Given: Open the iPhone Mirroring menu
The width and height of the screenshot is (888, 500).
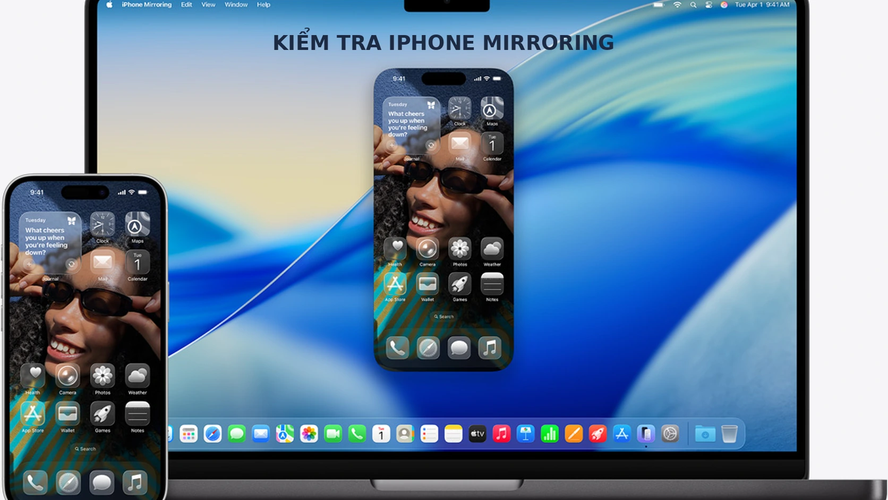Looking at the screenshot, I should pos(147,5).
